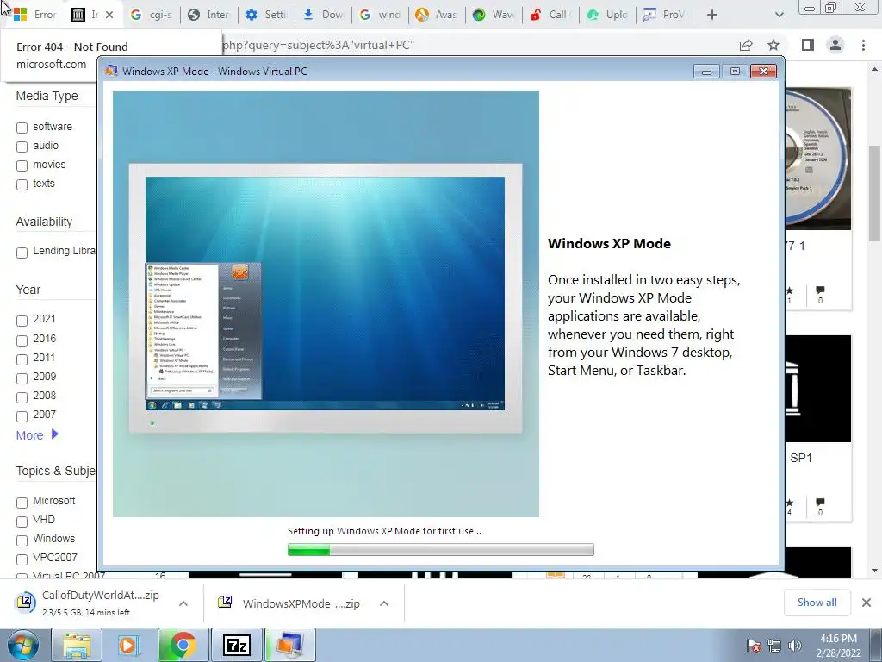882x662 pixels.
Task: Switch to the Call of Duty tab
Action: 550,15
